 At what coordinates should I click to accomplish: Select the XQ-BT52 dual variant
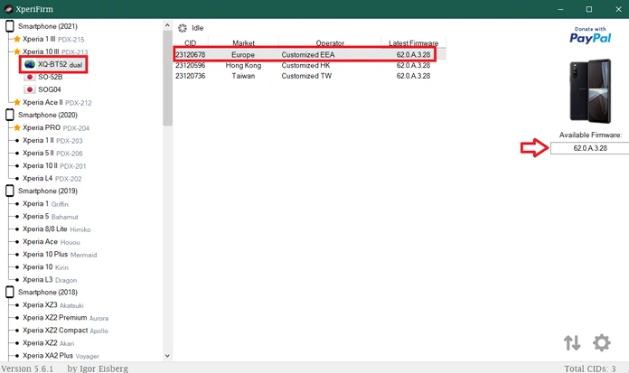(x=60, y=65)
